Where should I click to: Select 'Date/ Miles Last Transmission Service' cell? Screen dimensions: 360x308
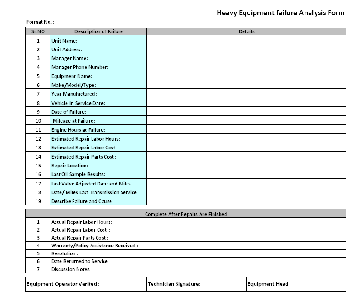98,191
